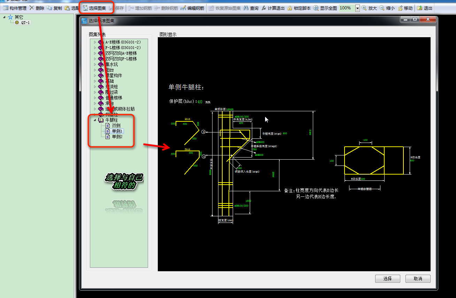Image resolution: width=456 pixels, height=298 pixels.
Task: Click the book icon of 现浇桩
Action: point(101,87)
